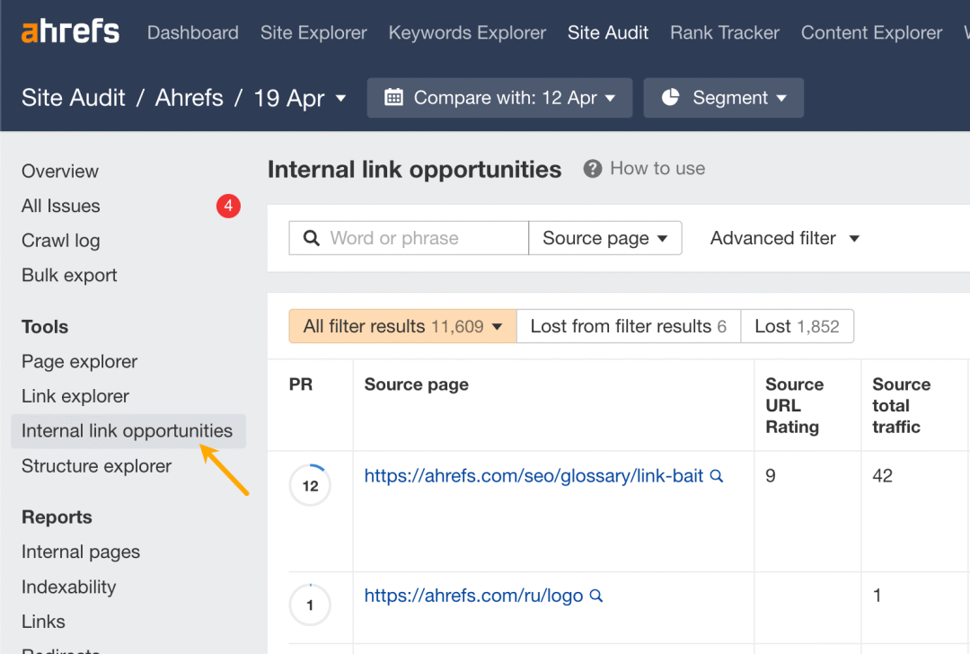Open the Segment dropdown
The image size is (970, 654).
[724, 98]
